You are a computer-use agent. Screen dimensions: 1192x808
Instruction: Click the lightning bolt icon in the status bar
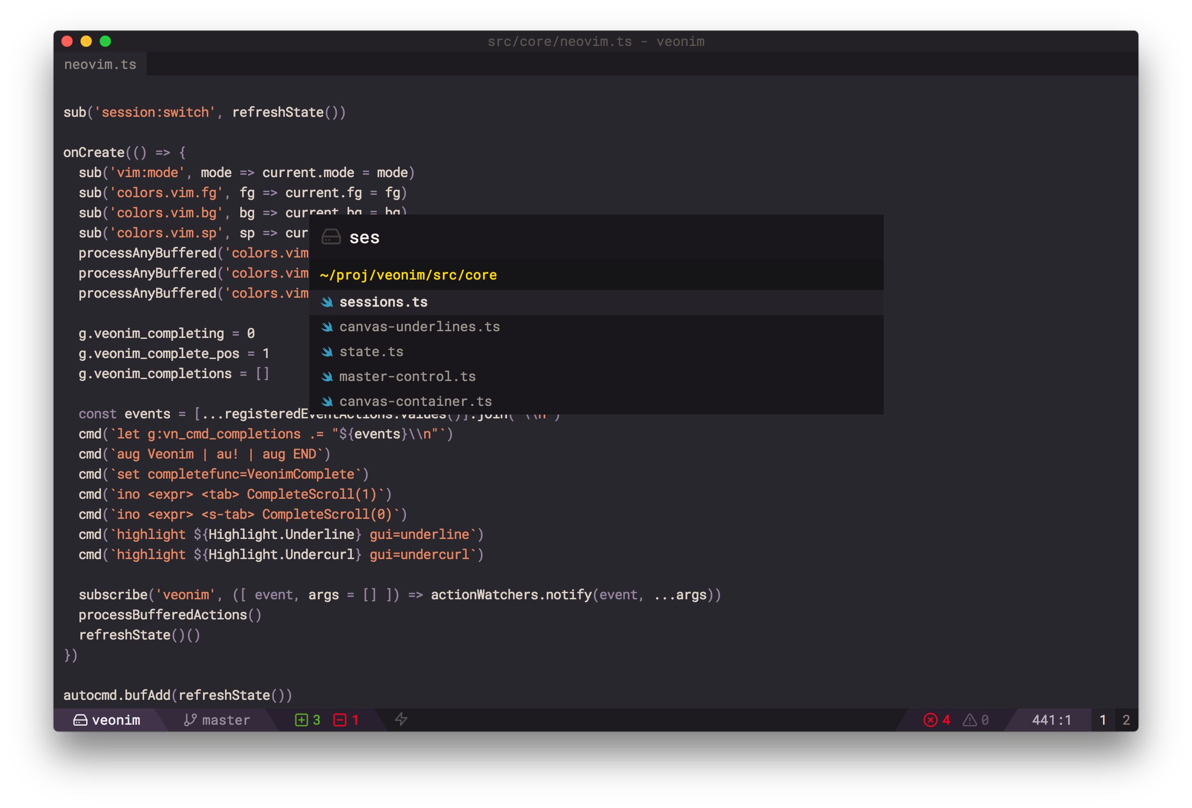pos(401,719)
